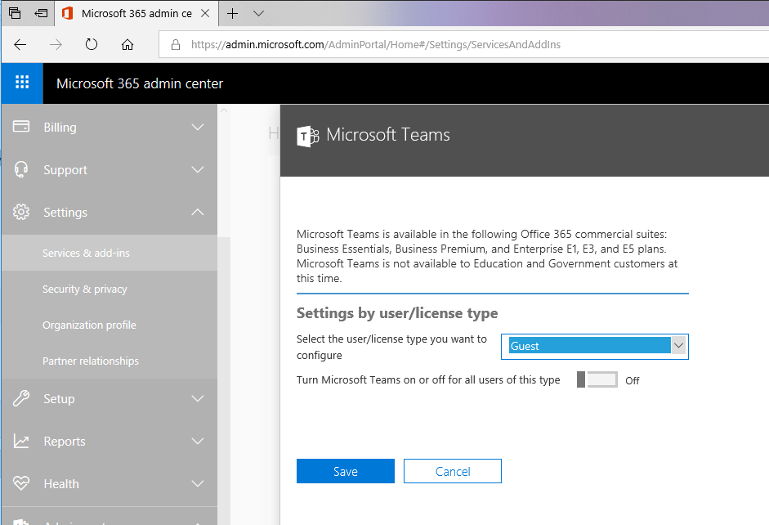
Task: Click the Setup wrench icon
Action: point(21,398)
